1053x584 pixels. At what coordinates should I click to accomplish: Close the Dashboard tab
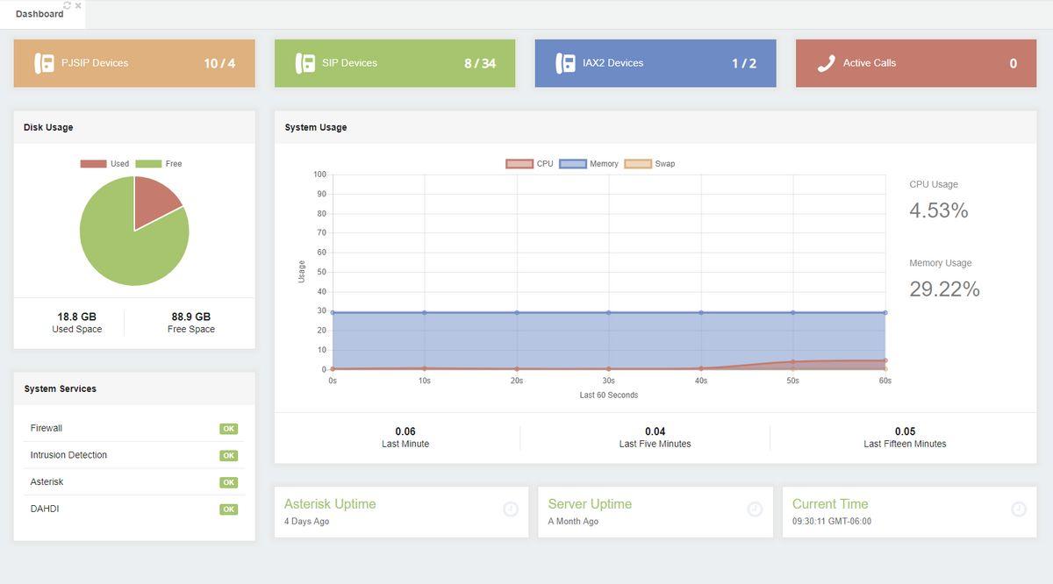coord(78,5)
